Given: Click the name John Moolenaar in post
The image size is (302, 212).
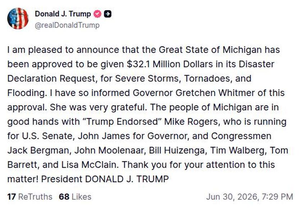Looking at the screenshot, I should click(110, 150).
